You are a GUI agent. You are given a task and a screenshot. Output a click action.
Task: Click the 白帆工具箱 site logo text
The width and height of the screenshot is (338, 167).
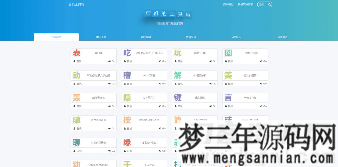click(x=76, y=4)
